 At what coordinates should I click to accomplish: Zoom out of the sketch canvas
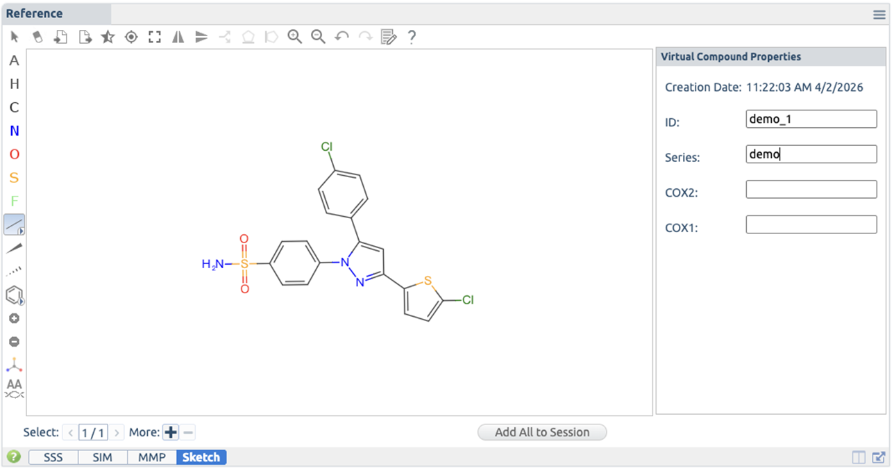coord(318,38)
